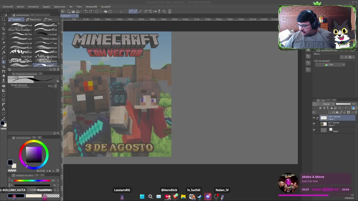358x201 pixels.
Task: Expand the save options arrow
Action: 81,11
